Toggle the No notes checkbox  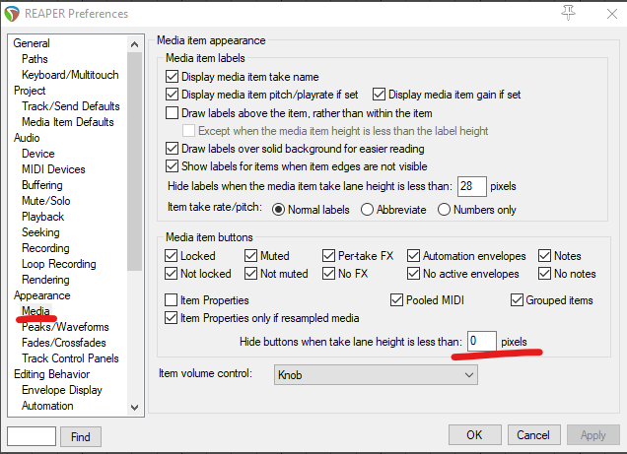tap(544, 274)
